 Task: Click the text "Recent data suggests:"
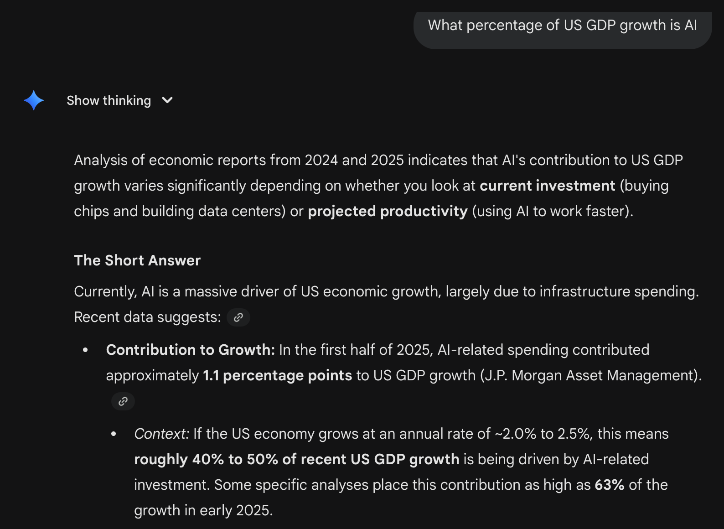click(147, 317)
